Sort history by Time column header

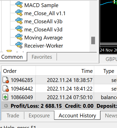pos(65,71)
